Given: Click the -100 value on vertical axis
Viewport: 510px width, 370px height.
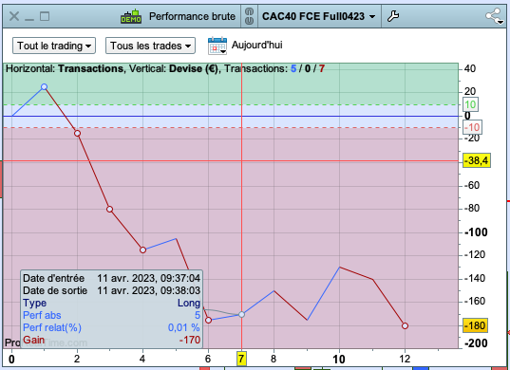Looking at the screenshot, I should click(476, 232).
